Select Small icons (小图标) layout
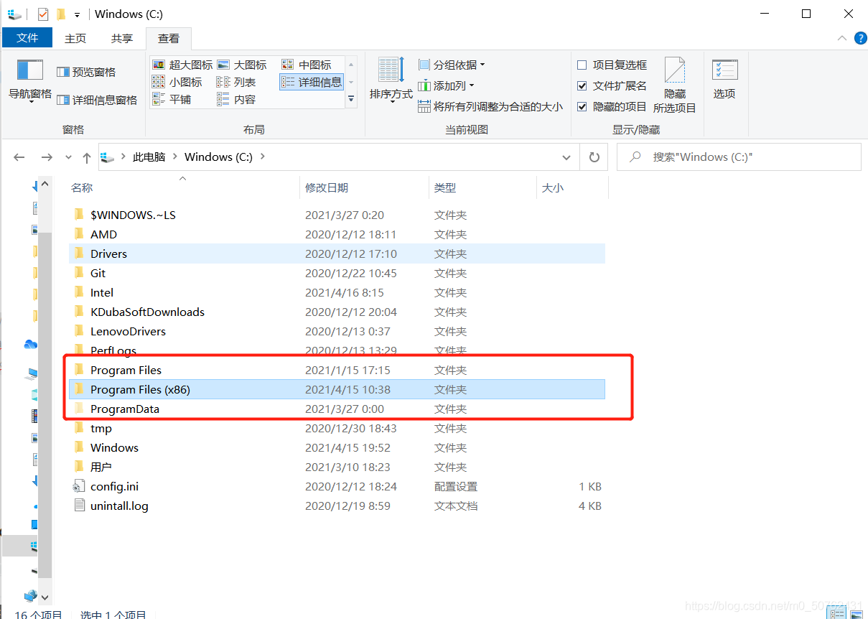The height and width of the screenshot is (619, 868). tap(177, 82)
